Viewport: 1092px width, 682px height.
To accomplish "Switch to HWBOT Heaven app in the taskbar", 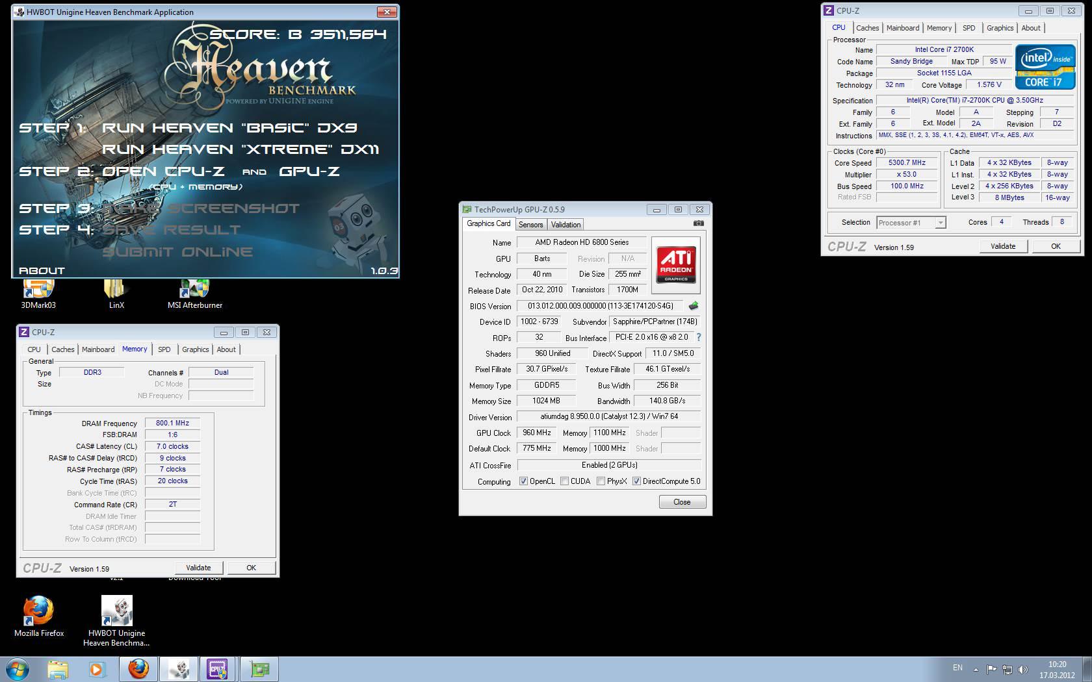I will tap(178, 669).
